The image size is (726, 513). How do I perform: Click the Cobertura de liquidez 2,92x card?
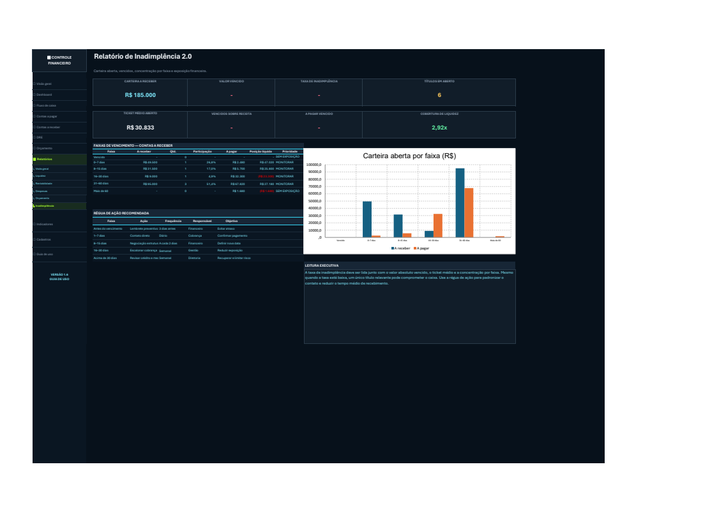[x=439, y=124]
